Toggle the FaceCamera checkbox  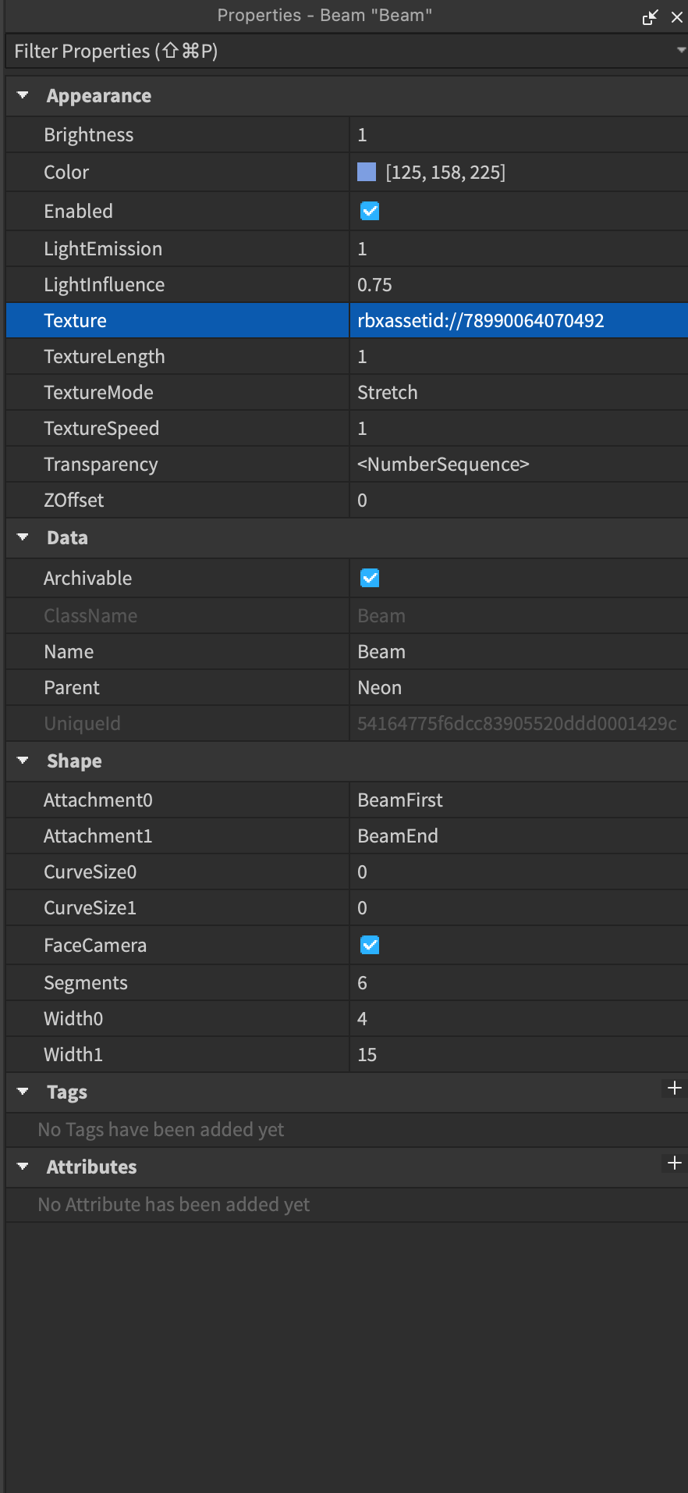coord(370,945)
